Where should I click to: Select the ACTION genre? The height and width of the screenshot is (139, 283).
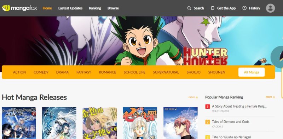[19, 72]
